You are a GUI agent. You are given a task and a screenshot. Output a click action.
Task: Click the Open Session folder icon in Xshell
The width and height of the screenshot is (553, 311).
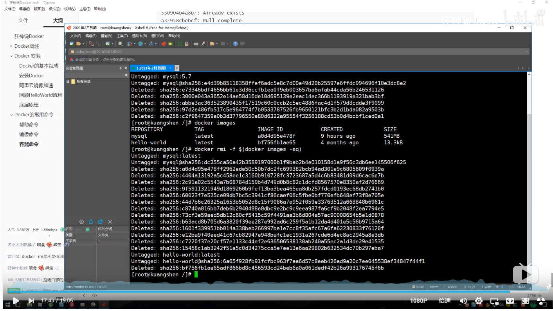point(78,44)
